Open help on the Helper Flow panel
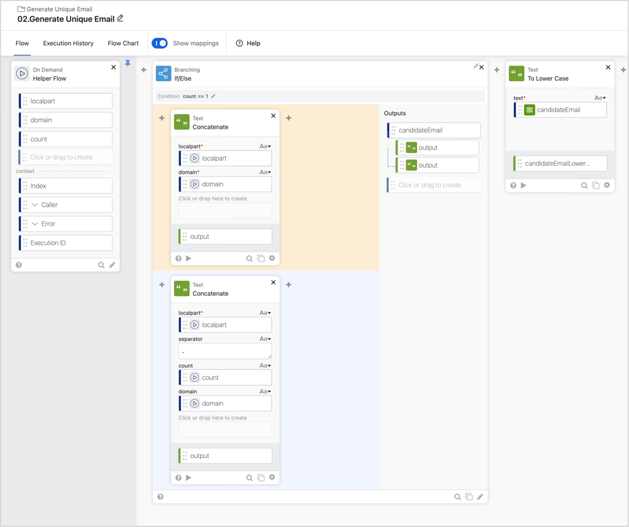Screen dimensions: 629x527 click(18, 265)
